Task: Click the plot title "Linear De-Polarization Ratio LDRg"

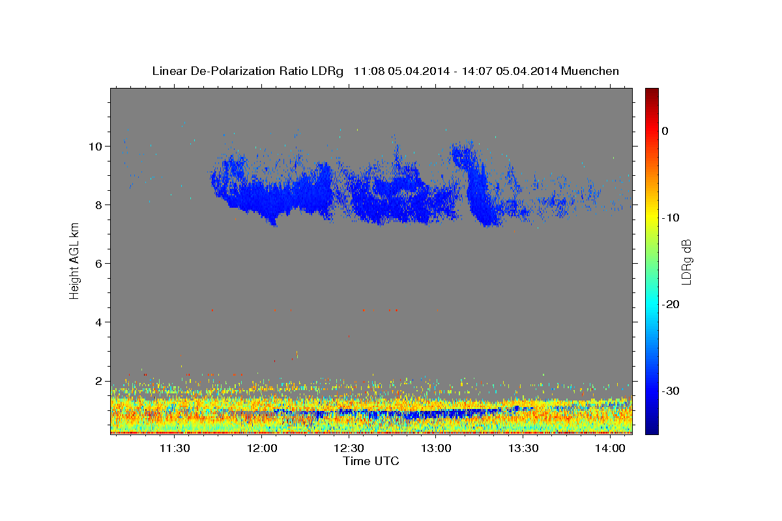Action: point(247,71)
